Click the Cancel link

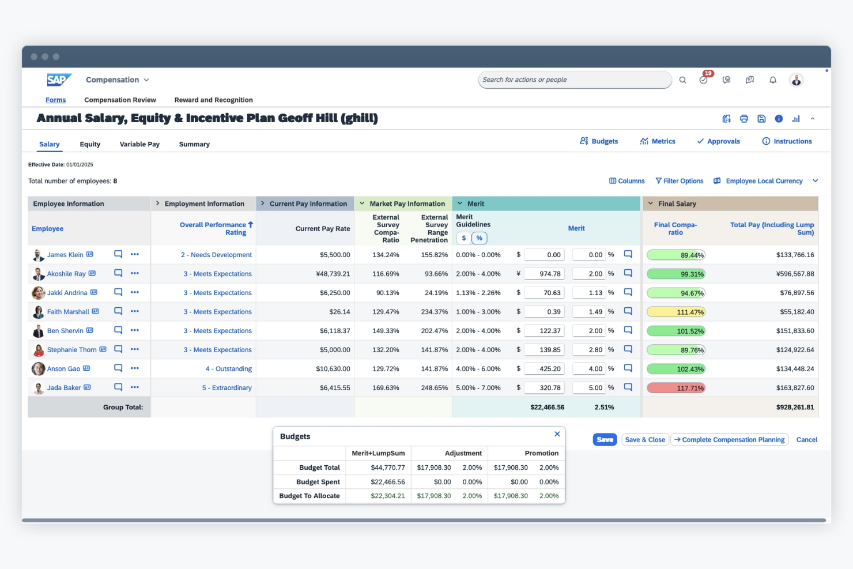(807, 440)
